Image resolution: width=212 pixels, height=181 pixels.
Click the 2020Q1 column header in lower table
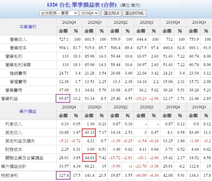point(147,107)
